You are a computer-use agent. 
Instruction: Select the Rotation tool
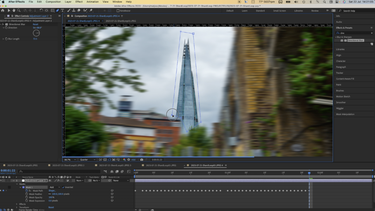point(41,11)
